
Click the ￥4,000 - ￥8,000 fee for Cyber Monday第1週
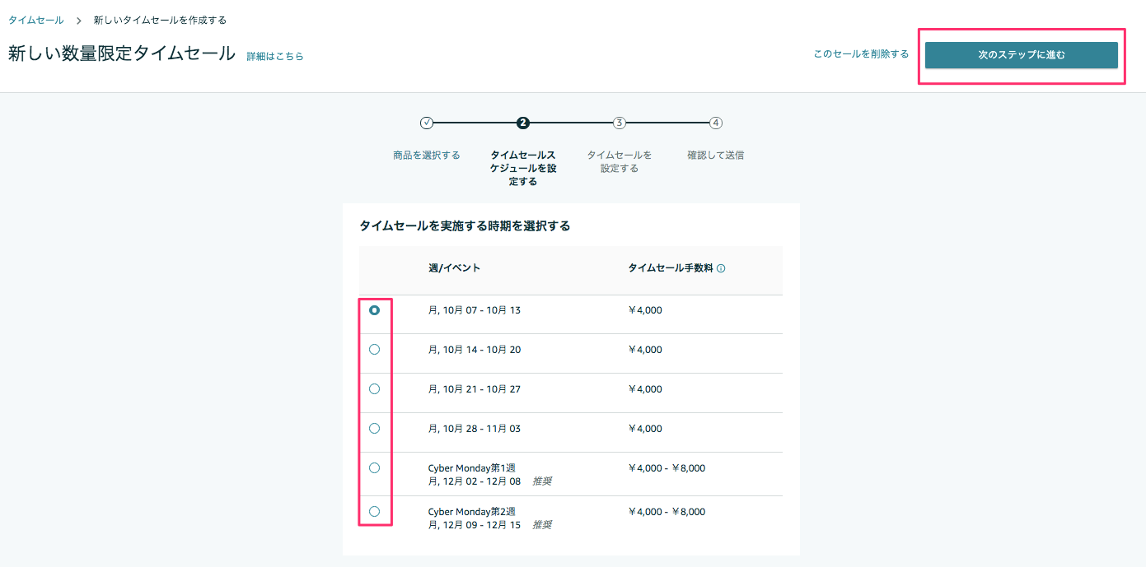coord(667,468)
